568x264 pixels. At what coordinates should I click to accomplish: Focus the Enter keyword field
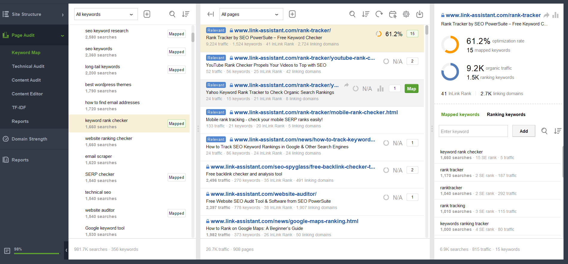(473, 131)
